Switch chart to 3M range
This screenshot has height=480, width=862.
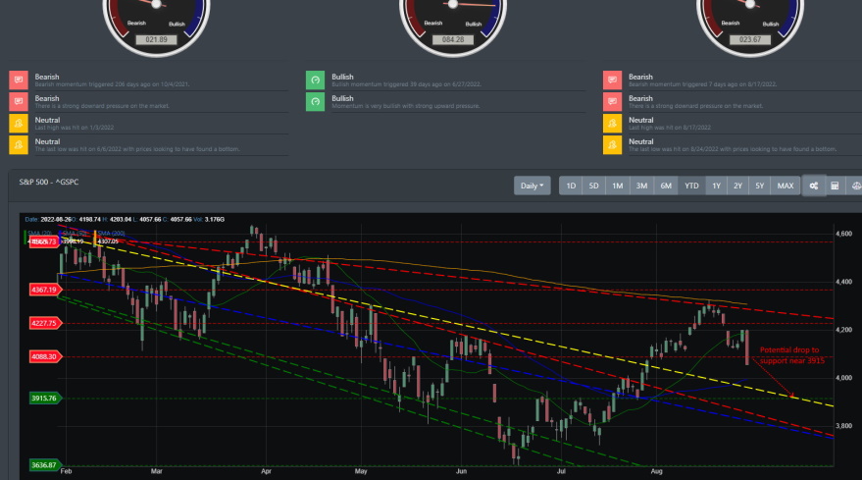[641, 186]
